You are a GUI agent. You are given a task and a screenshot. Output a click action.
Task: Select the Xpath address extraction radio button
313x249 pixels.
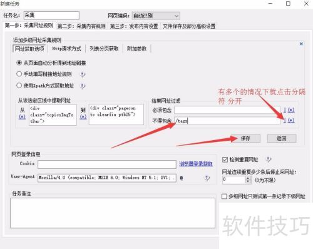(x=19, y=86)
